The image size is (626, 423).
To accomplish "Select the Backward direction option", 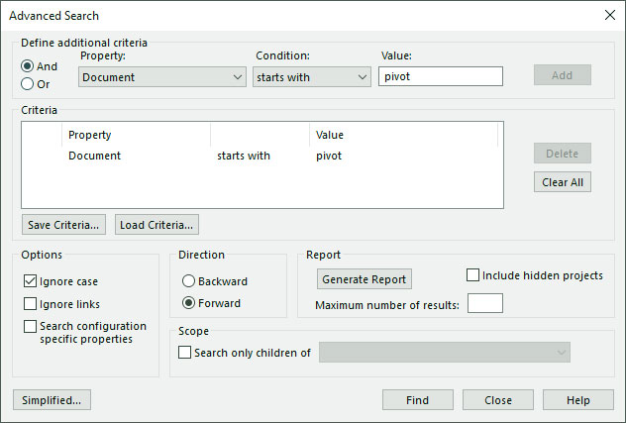I will coord(188,281).
